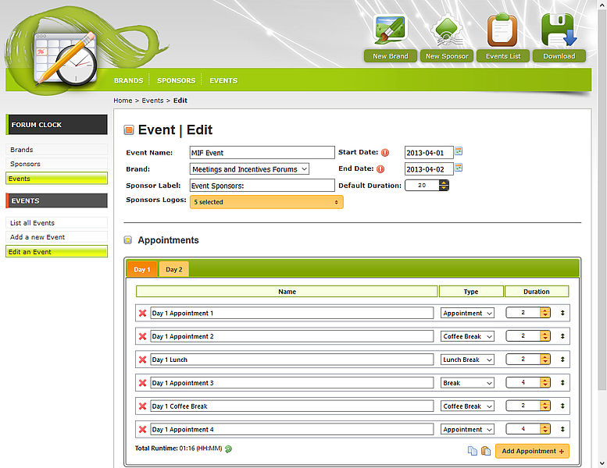Image resolution: width=607 pixels, height=468 pixels.
Task: Click the paste appointments icon
Action: [x=485, y=451]
